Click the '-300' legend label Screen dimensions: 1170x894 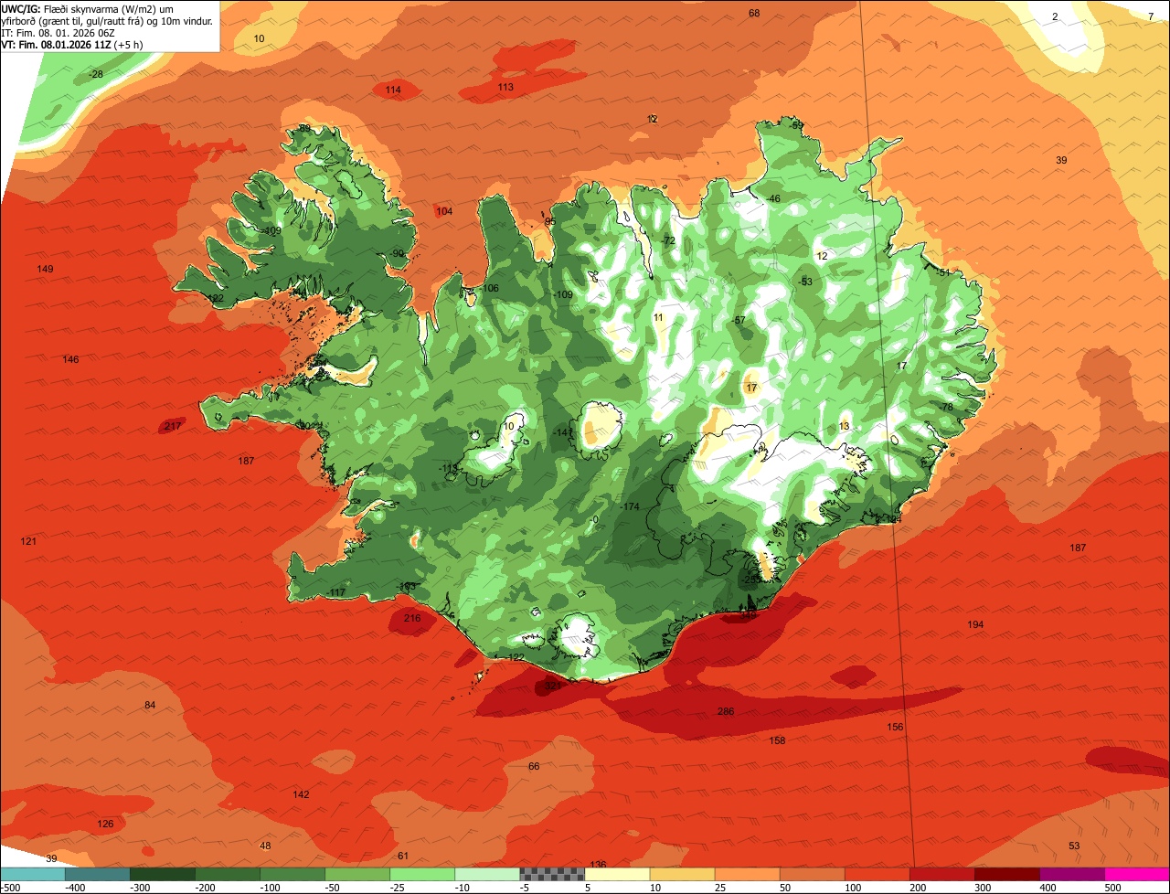(x=140, y=887)
